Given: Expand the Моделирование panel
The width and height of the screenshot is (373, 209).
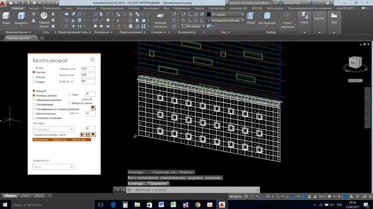Looking at the screenshot, I should click(18, 32).
